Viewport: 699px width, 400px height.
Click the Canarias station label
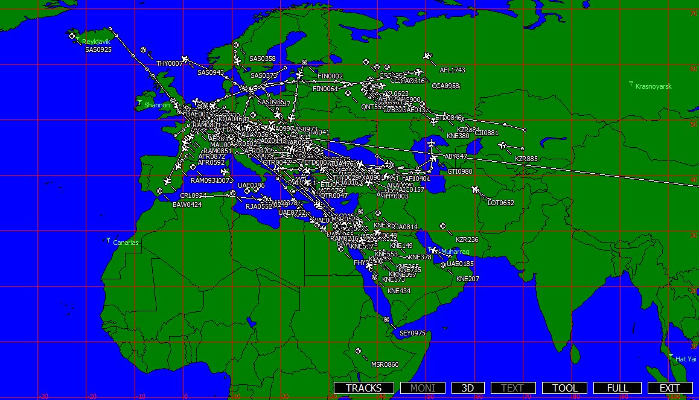(126, 243)
